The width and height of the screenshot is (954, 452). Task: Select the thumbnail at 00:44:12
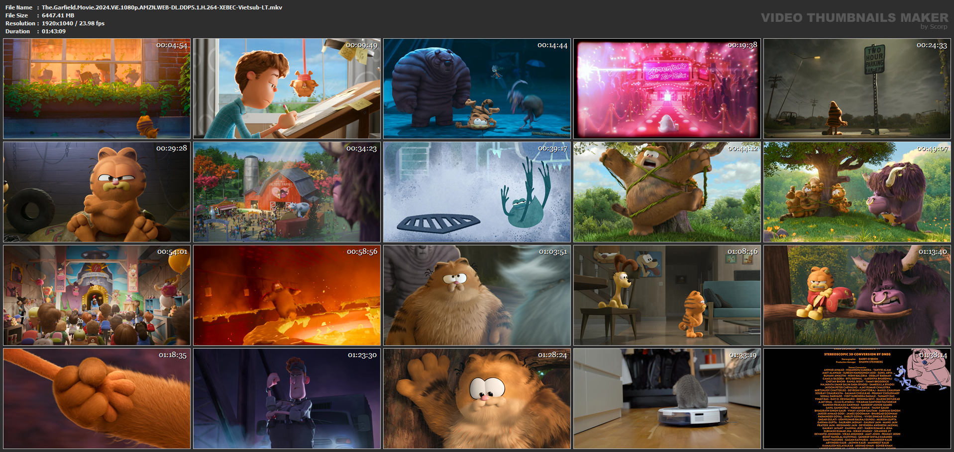(x=667, y=192)
